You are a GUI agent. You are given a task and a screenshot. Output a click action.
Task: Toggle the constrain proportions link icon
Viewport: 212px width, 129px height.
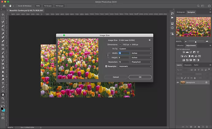tap(108, 55)
